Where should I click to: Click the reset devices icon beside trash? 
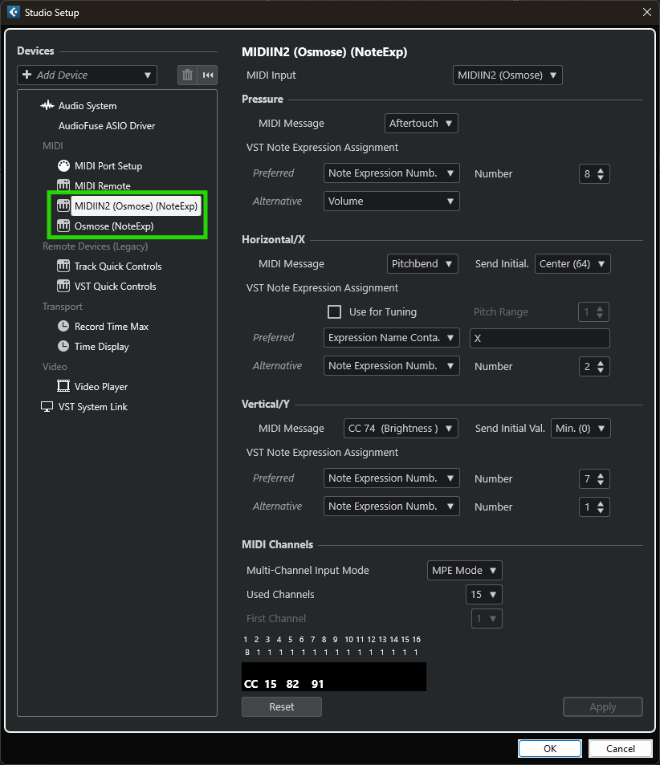[208, 75]
